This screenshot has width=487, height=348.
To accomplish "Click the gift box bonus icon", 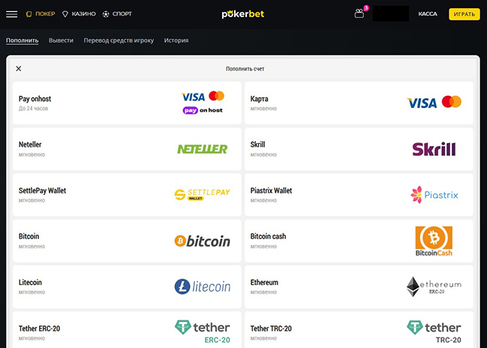I will click(359, 13).
